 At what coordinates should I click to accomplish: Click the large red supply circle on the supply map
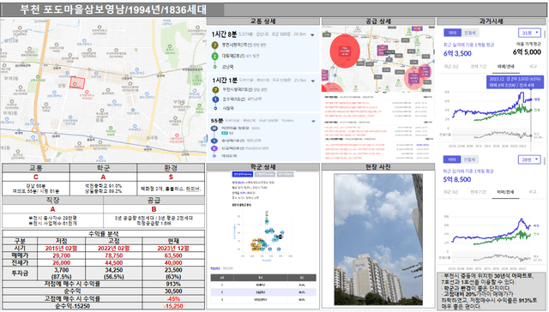tap(345, 51)
